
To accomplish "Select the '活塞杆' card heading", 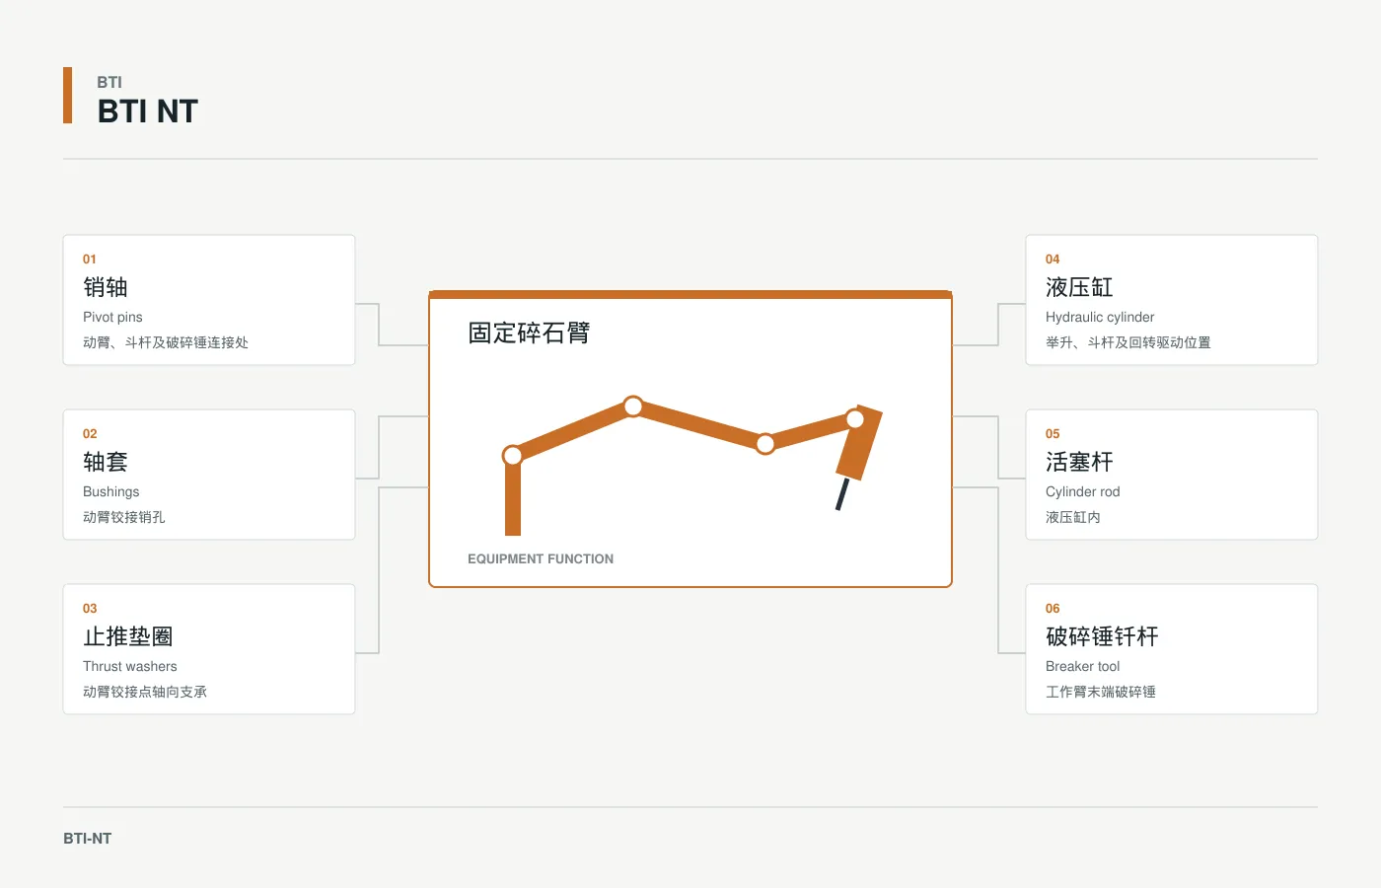I will tap(1079, 462).
